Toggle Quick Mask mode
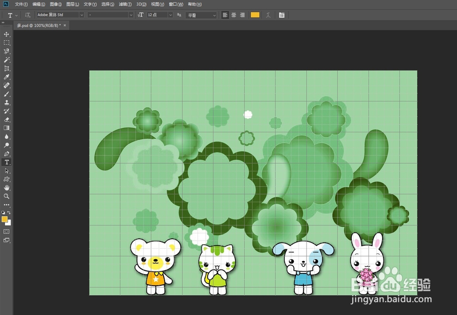Viewport: 457px width, 315px height. pos(6,231)
